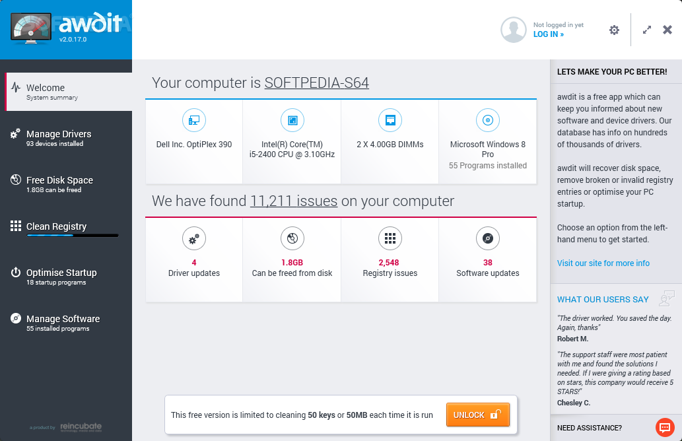Click the awdit speedometer logo icon
The width and height of the screenshot is (682, 441).
pyautogui.click(x=31, y=28)
